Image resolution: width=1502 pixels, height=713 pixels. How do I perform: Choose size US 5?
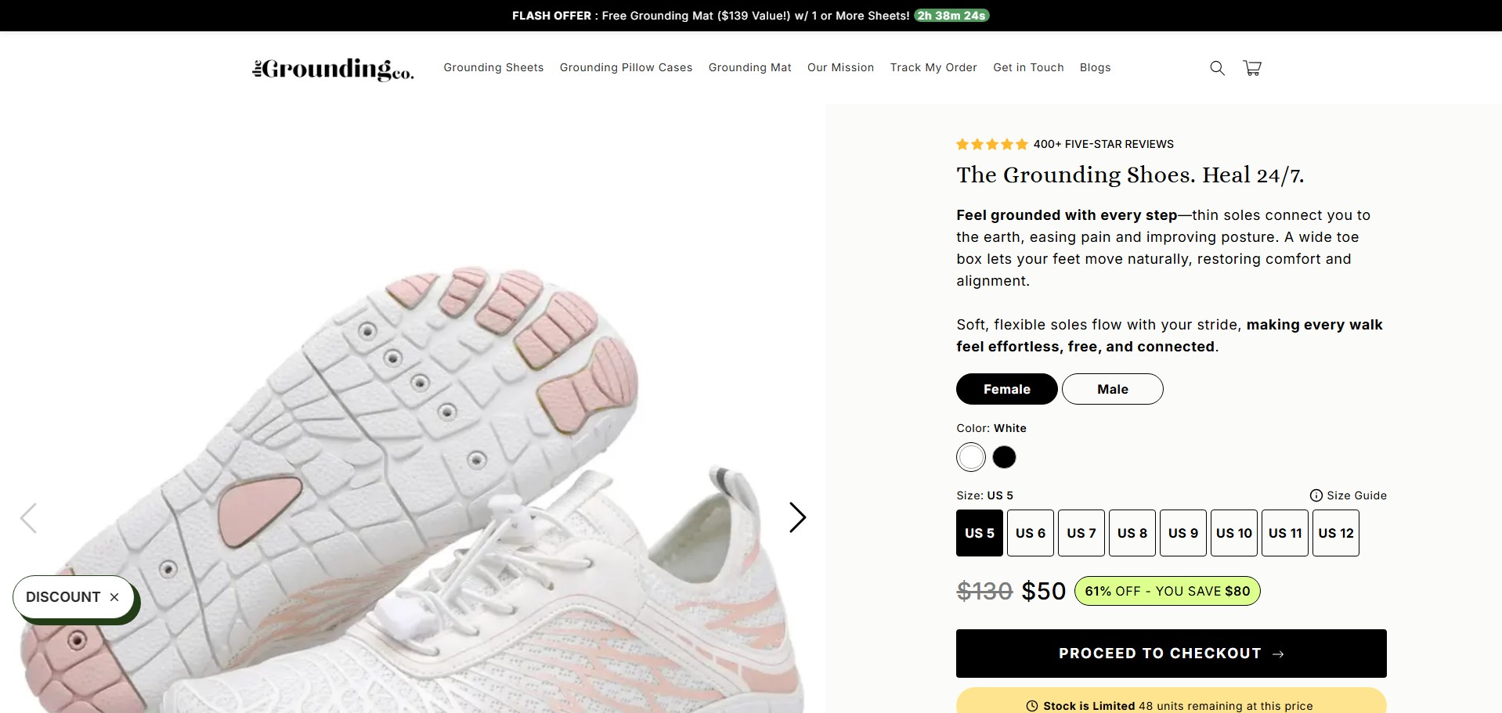pos(980,533)
